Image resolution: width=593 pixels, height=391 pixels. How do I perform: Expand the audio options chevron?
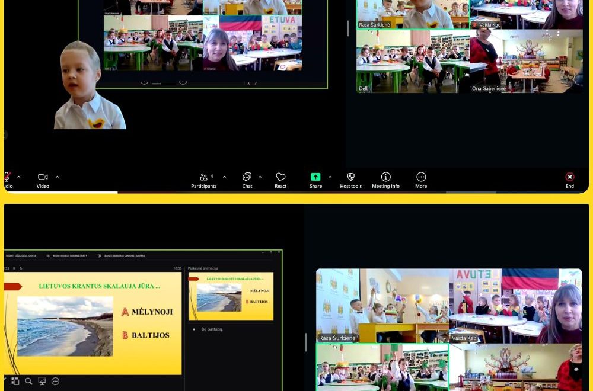coord(18,177)
